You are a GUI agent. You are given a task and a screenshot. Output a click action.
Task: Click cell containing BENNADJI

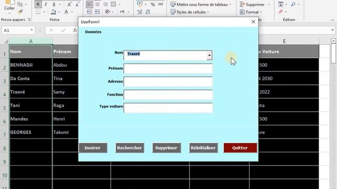pyautogui.click(x=31, y=65)
